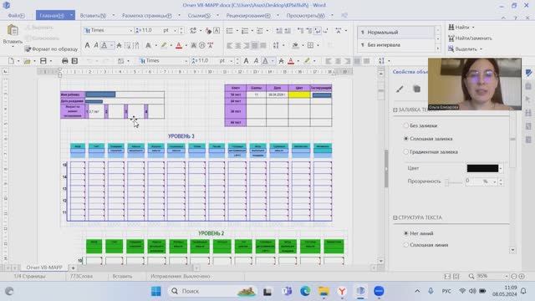Click the yellow color cell in top table
535x301 pixels.
[x=299, y=94]
